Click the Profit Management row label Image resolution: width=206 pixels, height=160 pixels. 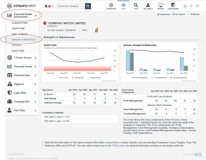133,101
